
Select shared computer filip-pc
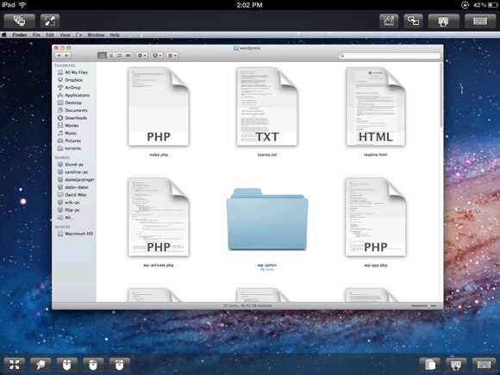pyautogui.click(x=72, y=209)
